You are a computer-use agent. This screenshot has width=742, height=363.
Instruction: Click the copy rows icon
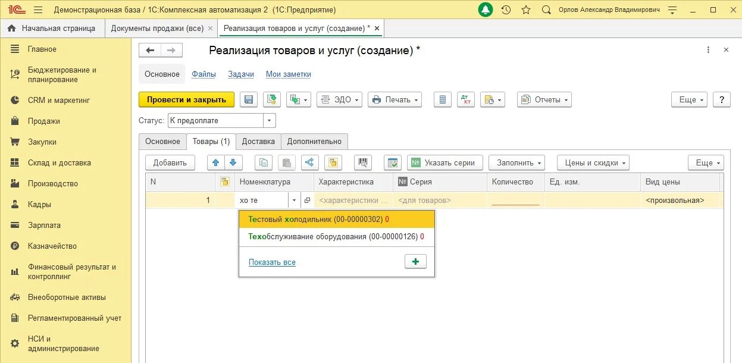[264, 162]
